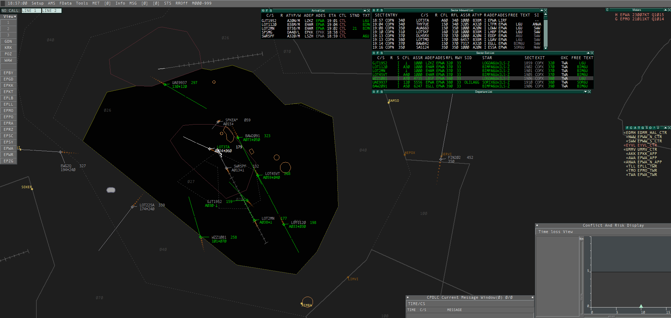Select FIN202 aircraft target symbol
671x318 pixels.
point(441,159)
